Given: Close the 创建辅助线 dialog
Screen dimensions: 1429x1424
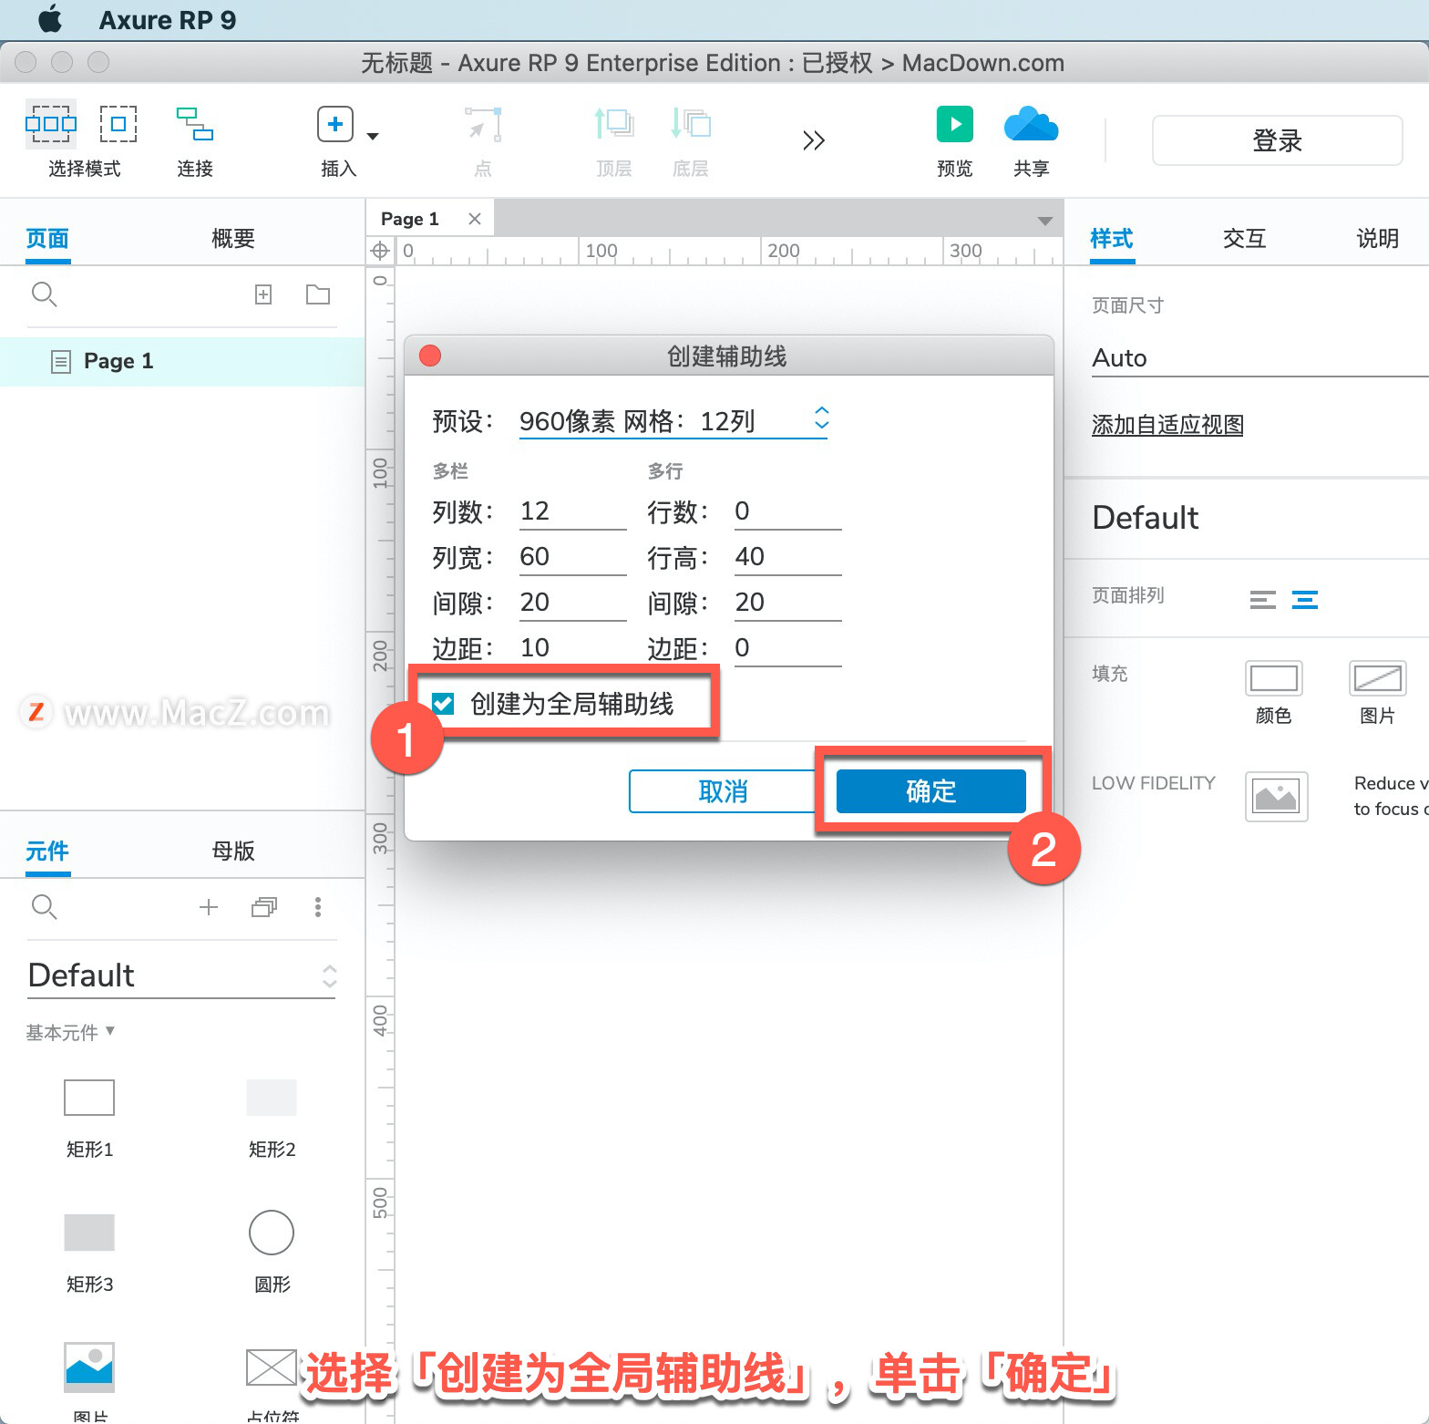Looking at the screenshot, I should 430,356.
